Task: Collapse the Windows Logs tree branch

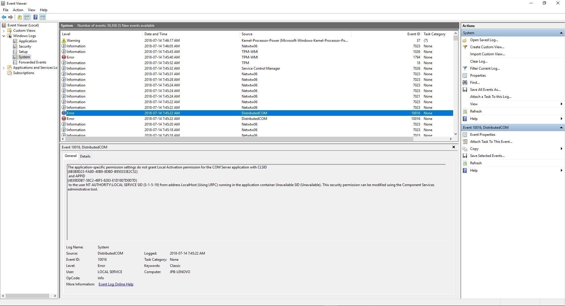Action: (x=3, y=36)
